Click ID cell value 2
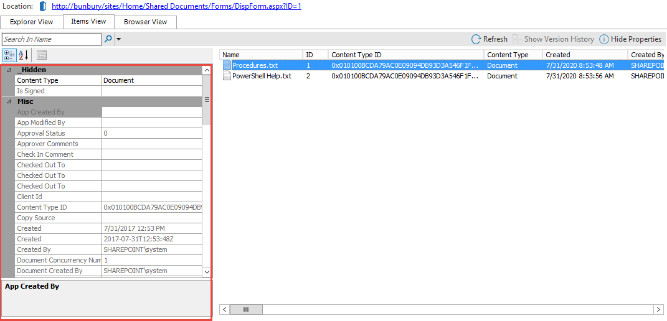The width and height of the screenshot is (667, 321). pyautogui.click(x=308, y=76)
